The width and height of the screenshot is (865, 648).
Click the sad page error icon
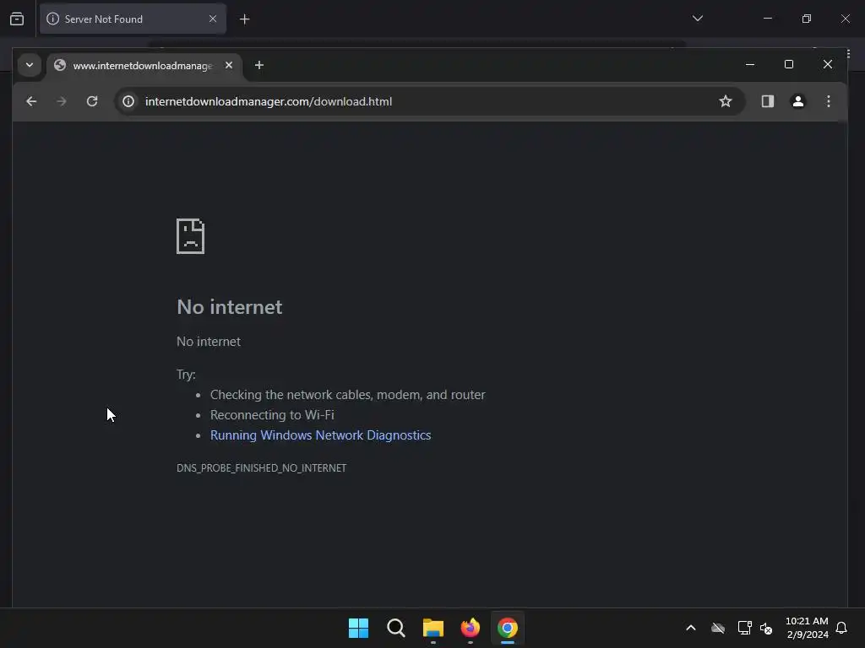(190, 236)
